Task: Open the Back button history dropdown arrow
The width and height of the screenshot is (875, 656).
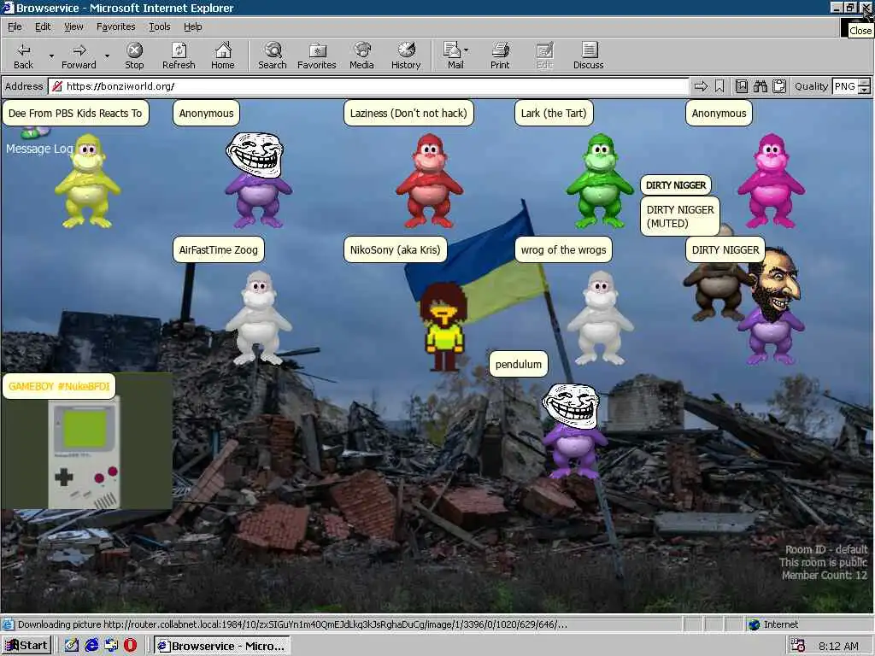Action: pyautogui.click(x=51, y=56)
